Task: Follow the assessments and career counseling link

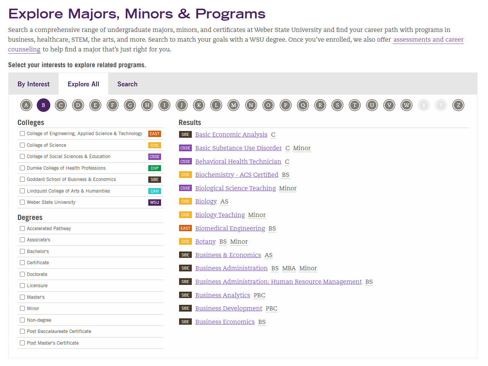Action: (x=428, y=39)
